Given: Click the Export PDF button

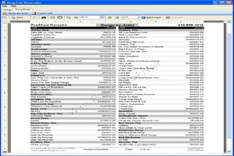Looking at the screenshot, I should tap(43, 13).
